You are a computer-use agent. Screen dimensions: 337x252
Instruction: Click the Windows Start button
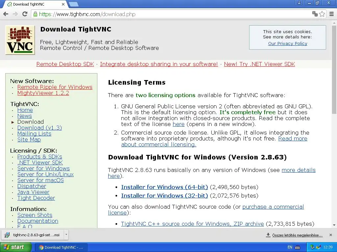[x=15, y=247]
